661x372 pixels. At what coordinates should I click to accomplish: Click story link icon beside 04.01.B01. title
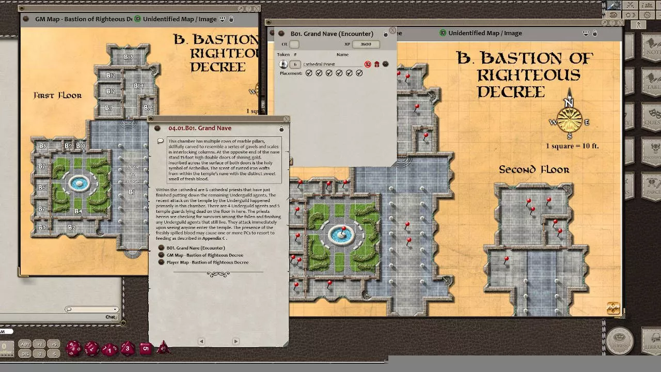[x=158, y=128]
